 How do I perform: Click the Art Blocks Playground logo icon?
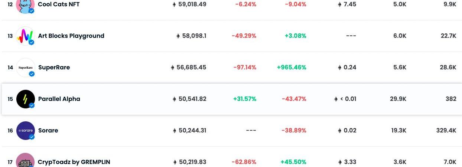(x=25, y=36)
